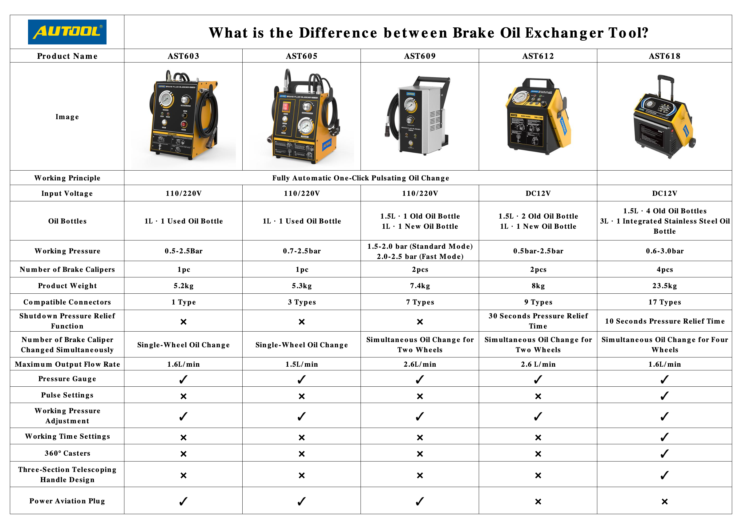Click '10 Seconds Pressure Relief Time' cell

click(x=664, y=321)
